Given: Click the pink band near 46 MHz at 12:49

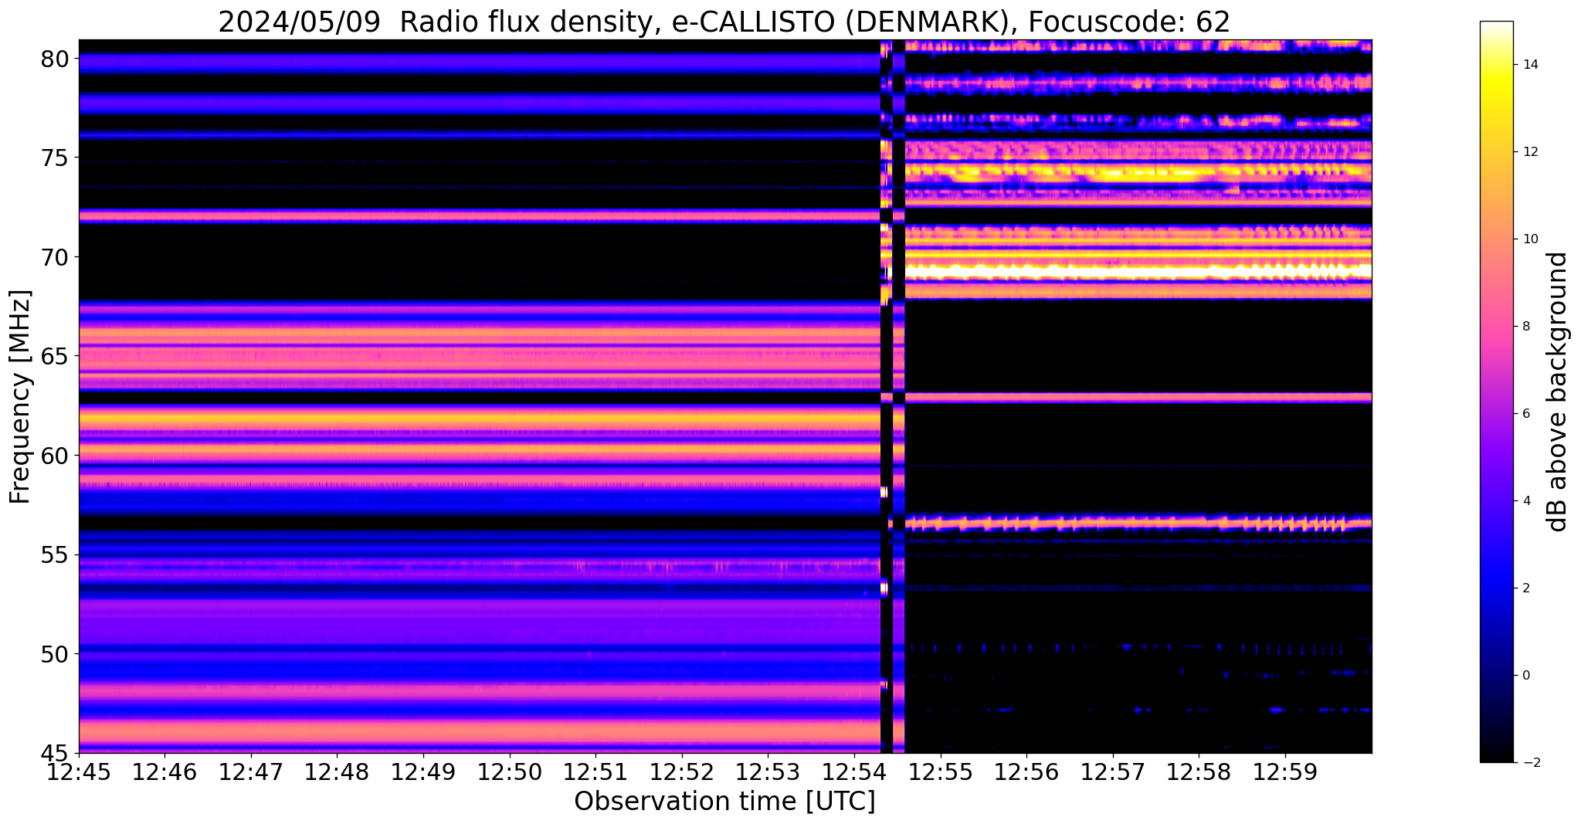Looking at the screenshot, I should (423, 731).
